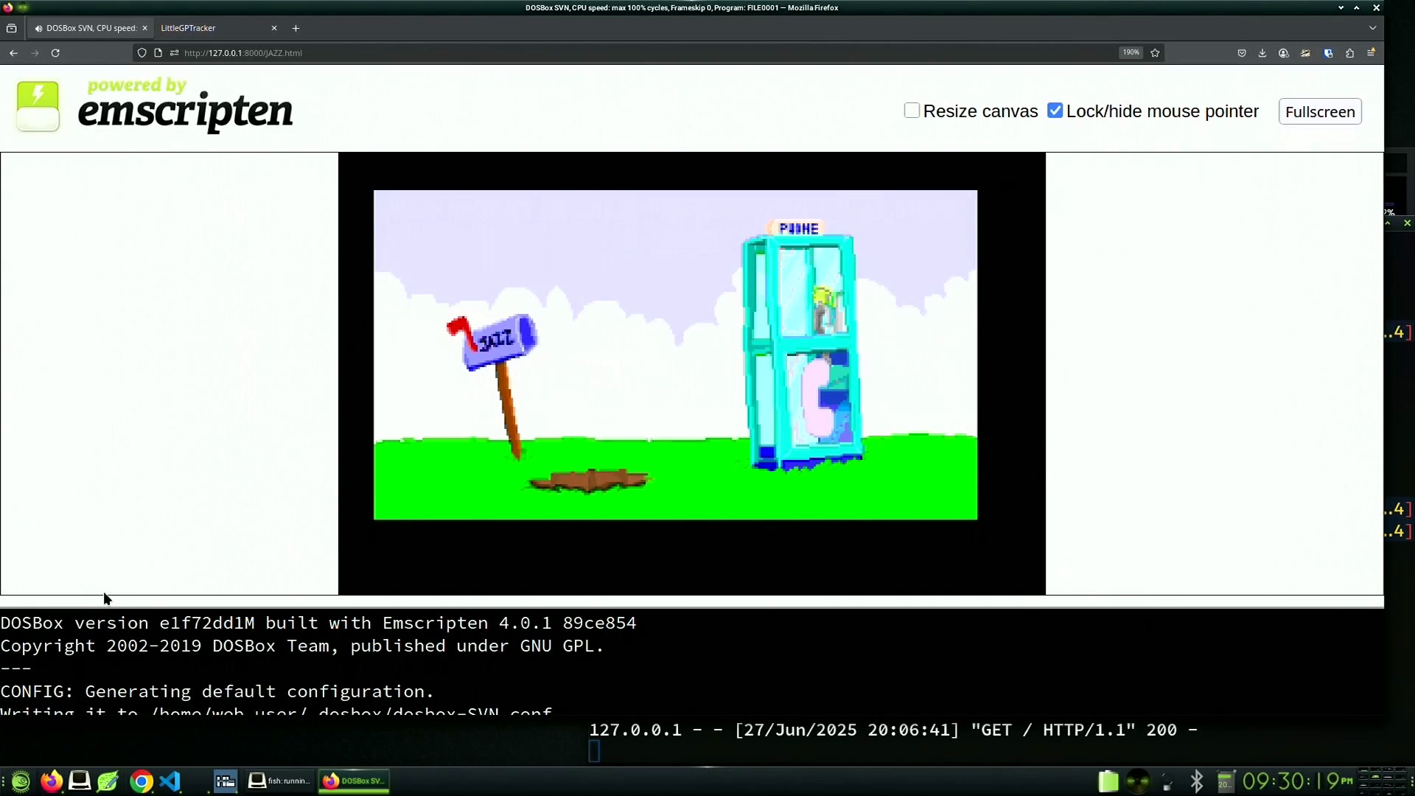The image size is (1415, 796).
Task: Uncheck Lock/hide mouse pointer checkbox
Action: (x=1055, y=111)
